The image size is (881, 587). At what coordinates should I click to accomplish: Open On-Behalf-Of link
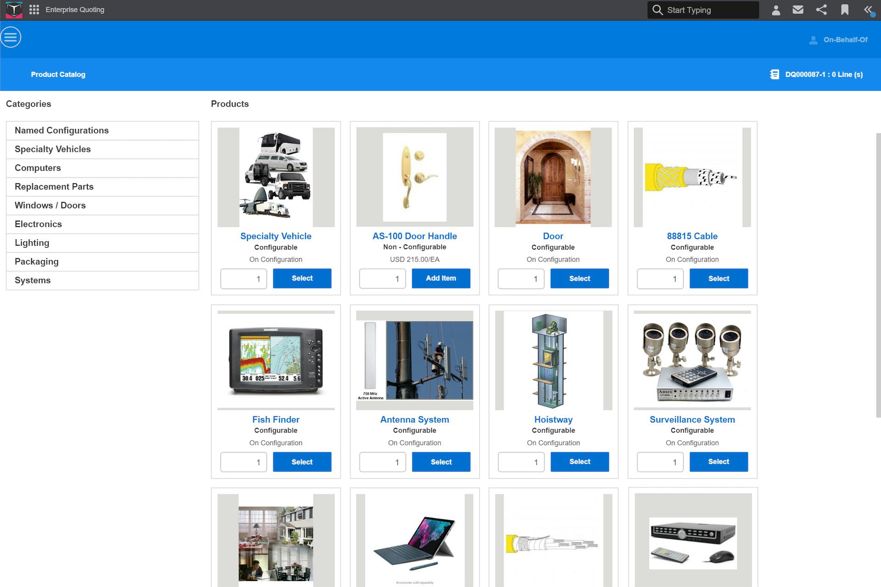845,40
